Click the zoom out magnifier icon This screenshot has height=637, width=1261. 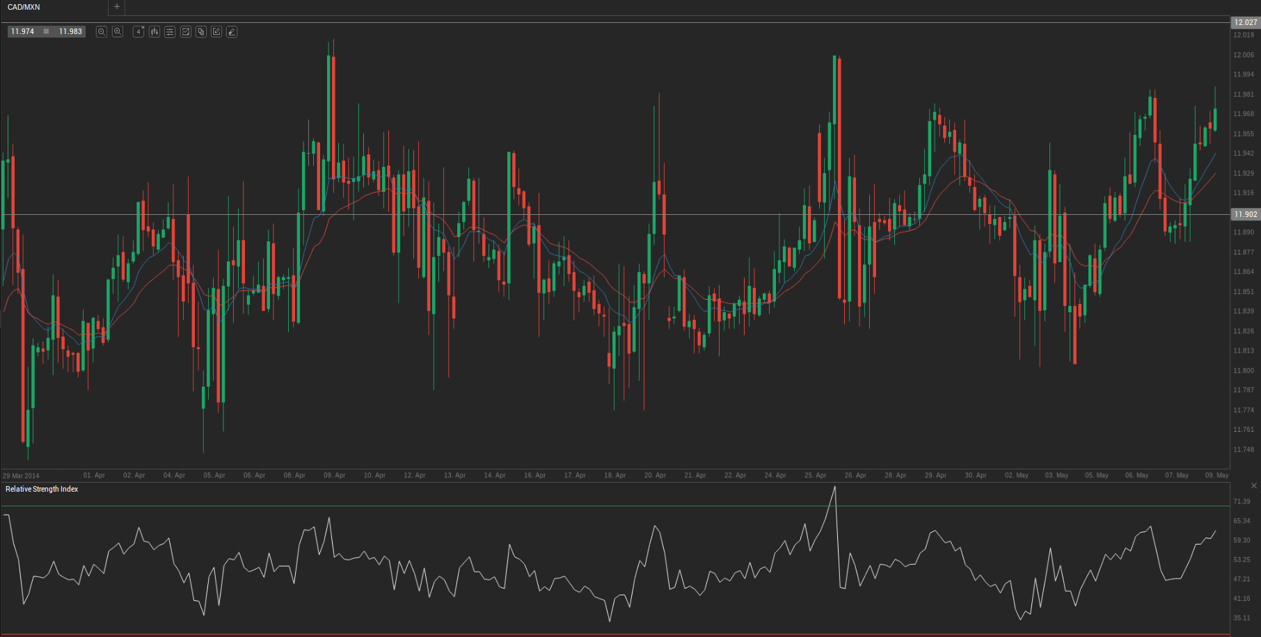click(101, 32)
